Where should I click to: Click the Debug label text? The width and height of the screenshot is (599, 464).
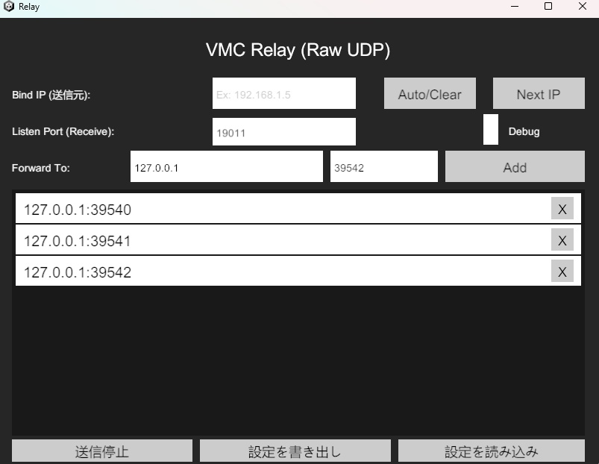(x=524, y=132)
